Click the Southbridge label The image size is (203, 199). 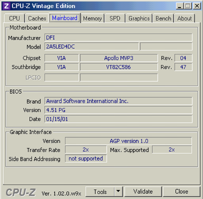pyautogui.click(x=26, y=67)
